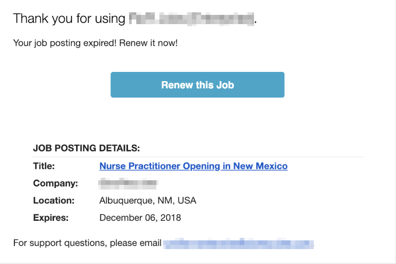The width and height of the screenshot is (396, 264).
Task: Open the blurred support email address link
Action: coord(239,243)
